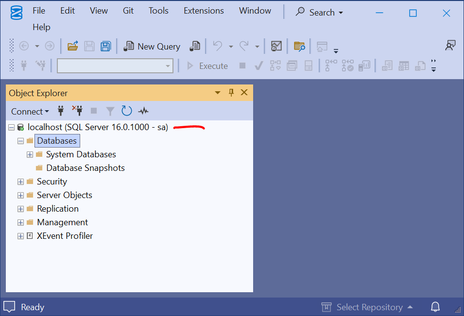Screen dimensions: 464x316
Task: Open file using the folder icon
Action: pos(73,47)
